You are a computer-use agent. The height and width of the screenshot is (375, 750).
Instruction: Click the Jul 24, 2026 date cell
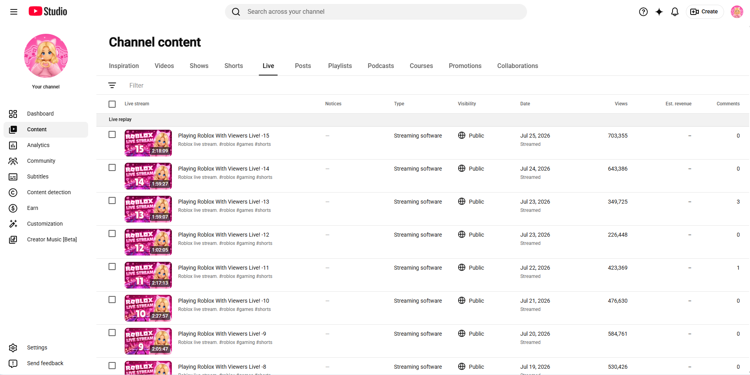click(x=535, y=169)
